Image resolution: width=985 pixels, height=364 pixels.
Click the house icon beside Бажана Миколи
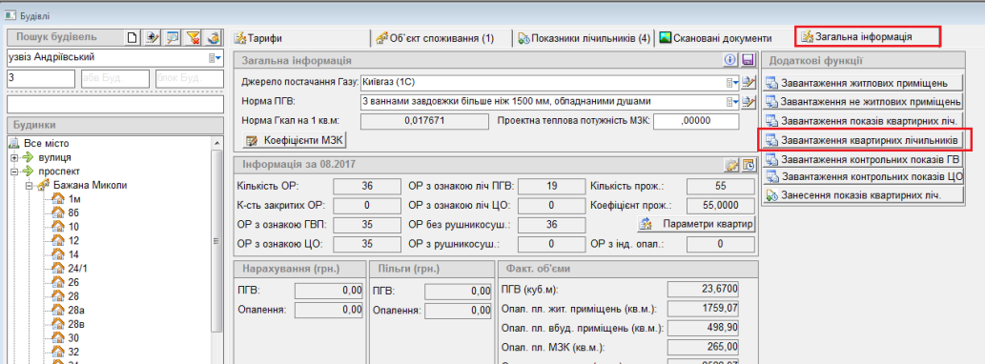[44, 185]
